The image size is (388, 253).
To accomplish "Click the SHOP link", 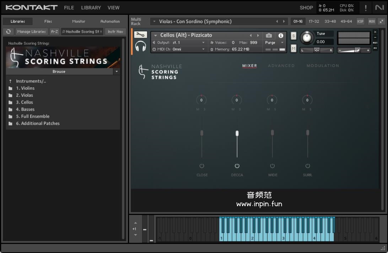I will click(306, 7).
